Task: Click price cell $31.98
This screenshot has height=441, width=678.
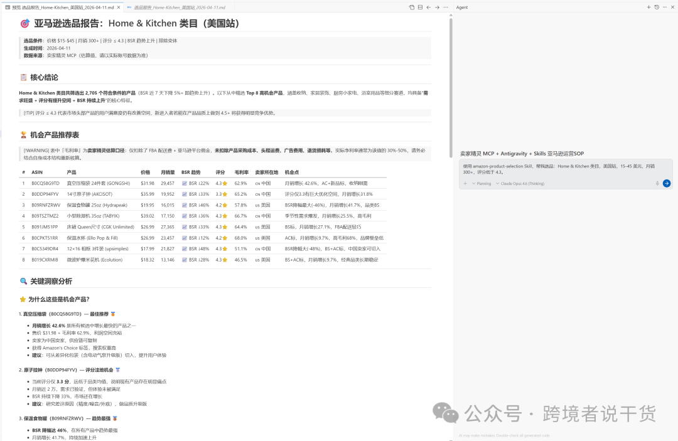Action: pyautogui.click(x=148, y=183)
